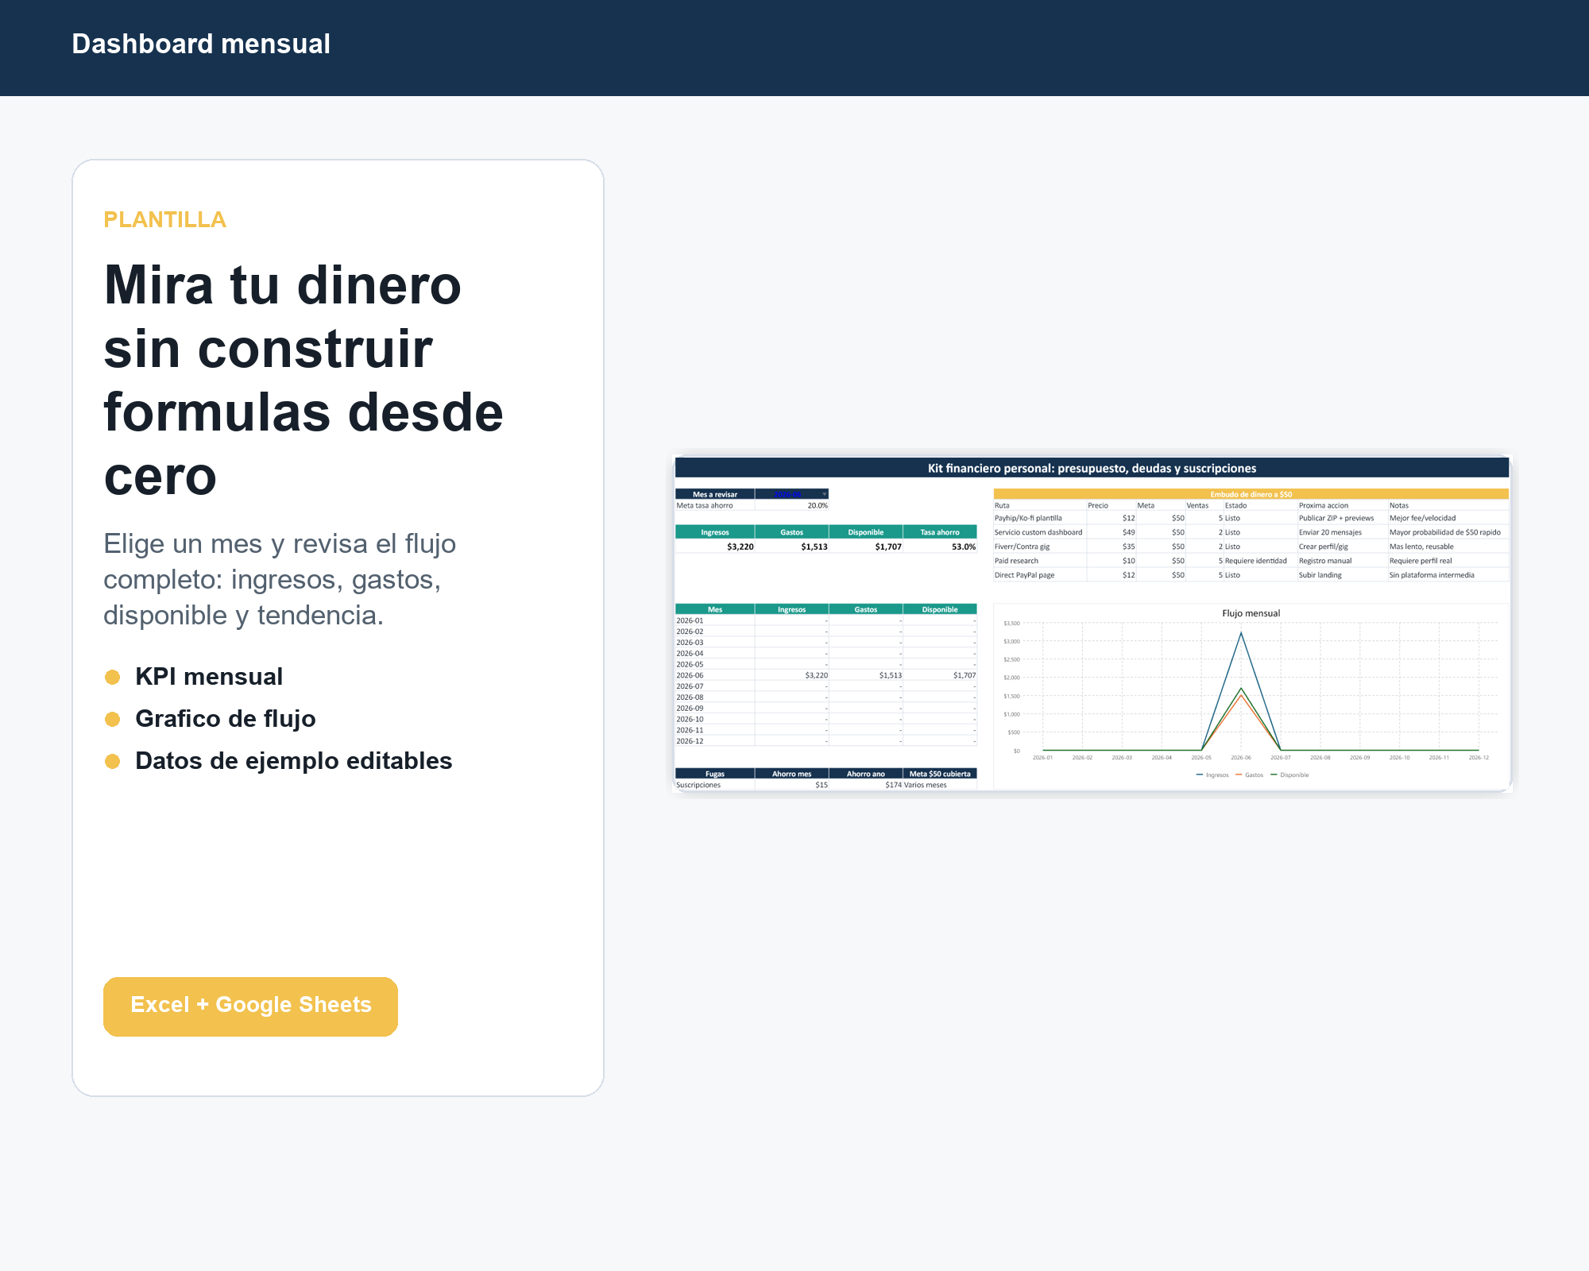
Task: Select the yellow bullet beside KPI mensual
Action: pyautogui.click(x=112, y=677)
